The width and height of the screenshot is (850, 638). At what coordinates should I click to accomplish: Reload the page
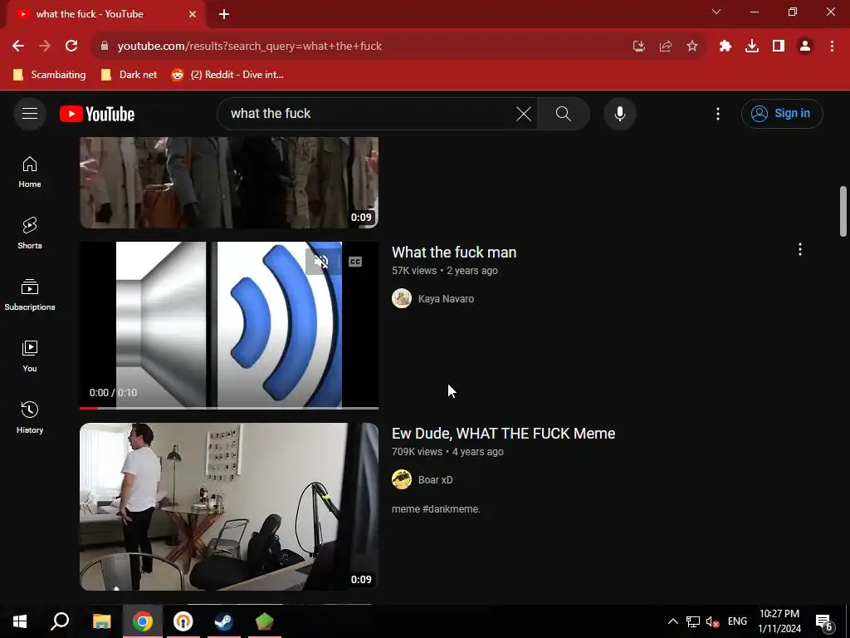[71, 47]
